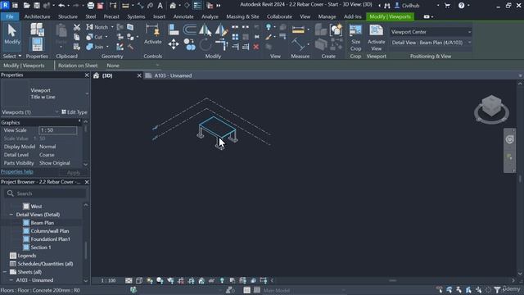
Task: Open Rotation on Sheet dropdown
Action: pyautogui.click(x=133, y=66)
